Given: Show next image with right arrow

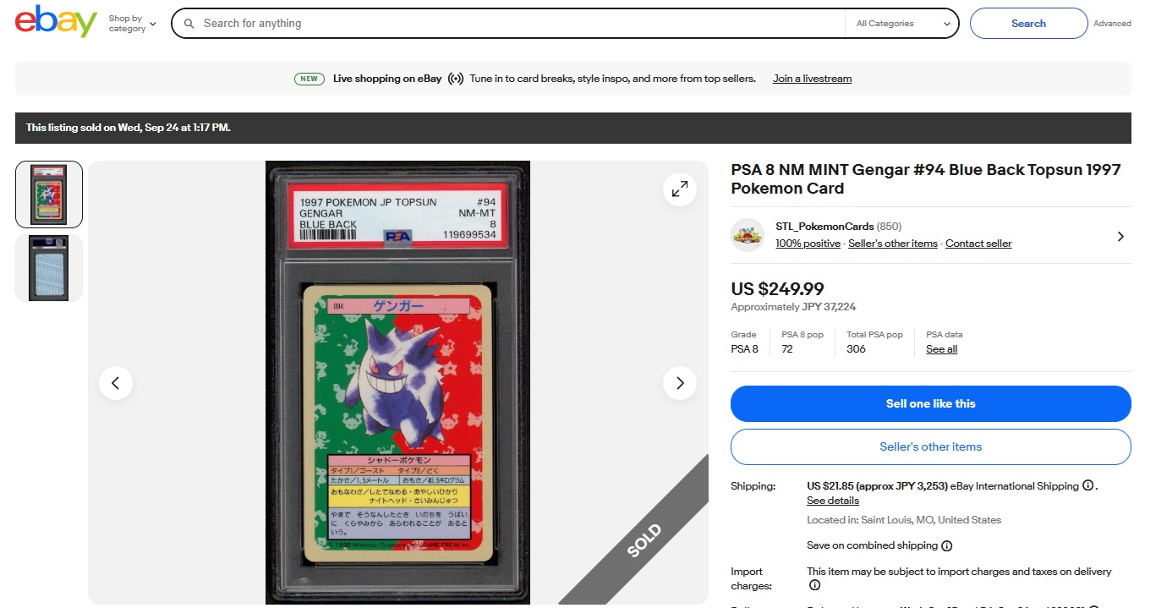Looking at the screenshot, I should 680,383.
